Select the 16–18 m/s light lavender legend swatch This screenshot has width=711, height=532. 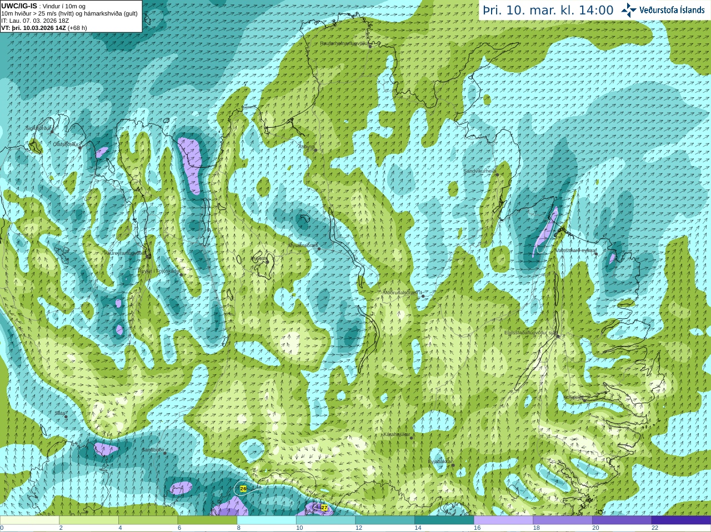point(503,520)
